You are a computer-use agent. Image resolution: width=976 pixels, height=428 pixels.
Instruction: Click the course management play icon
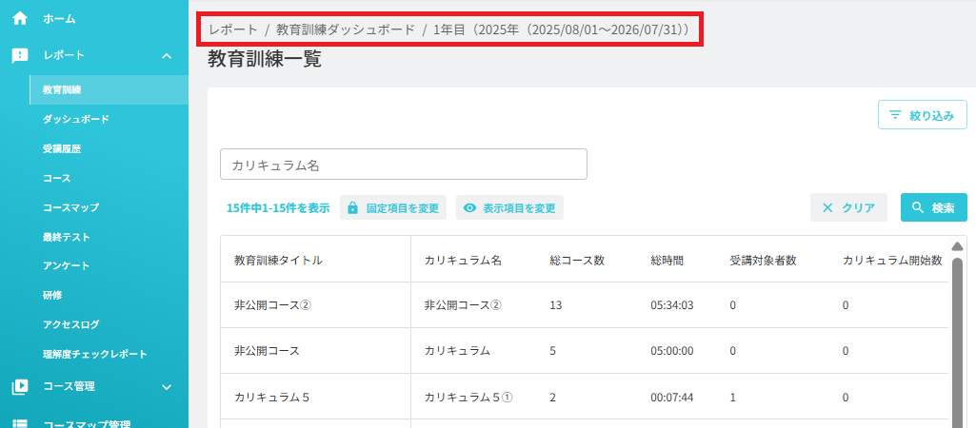tap(20, 387)
